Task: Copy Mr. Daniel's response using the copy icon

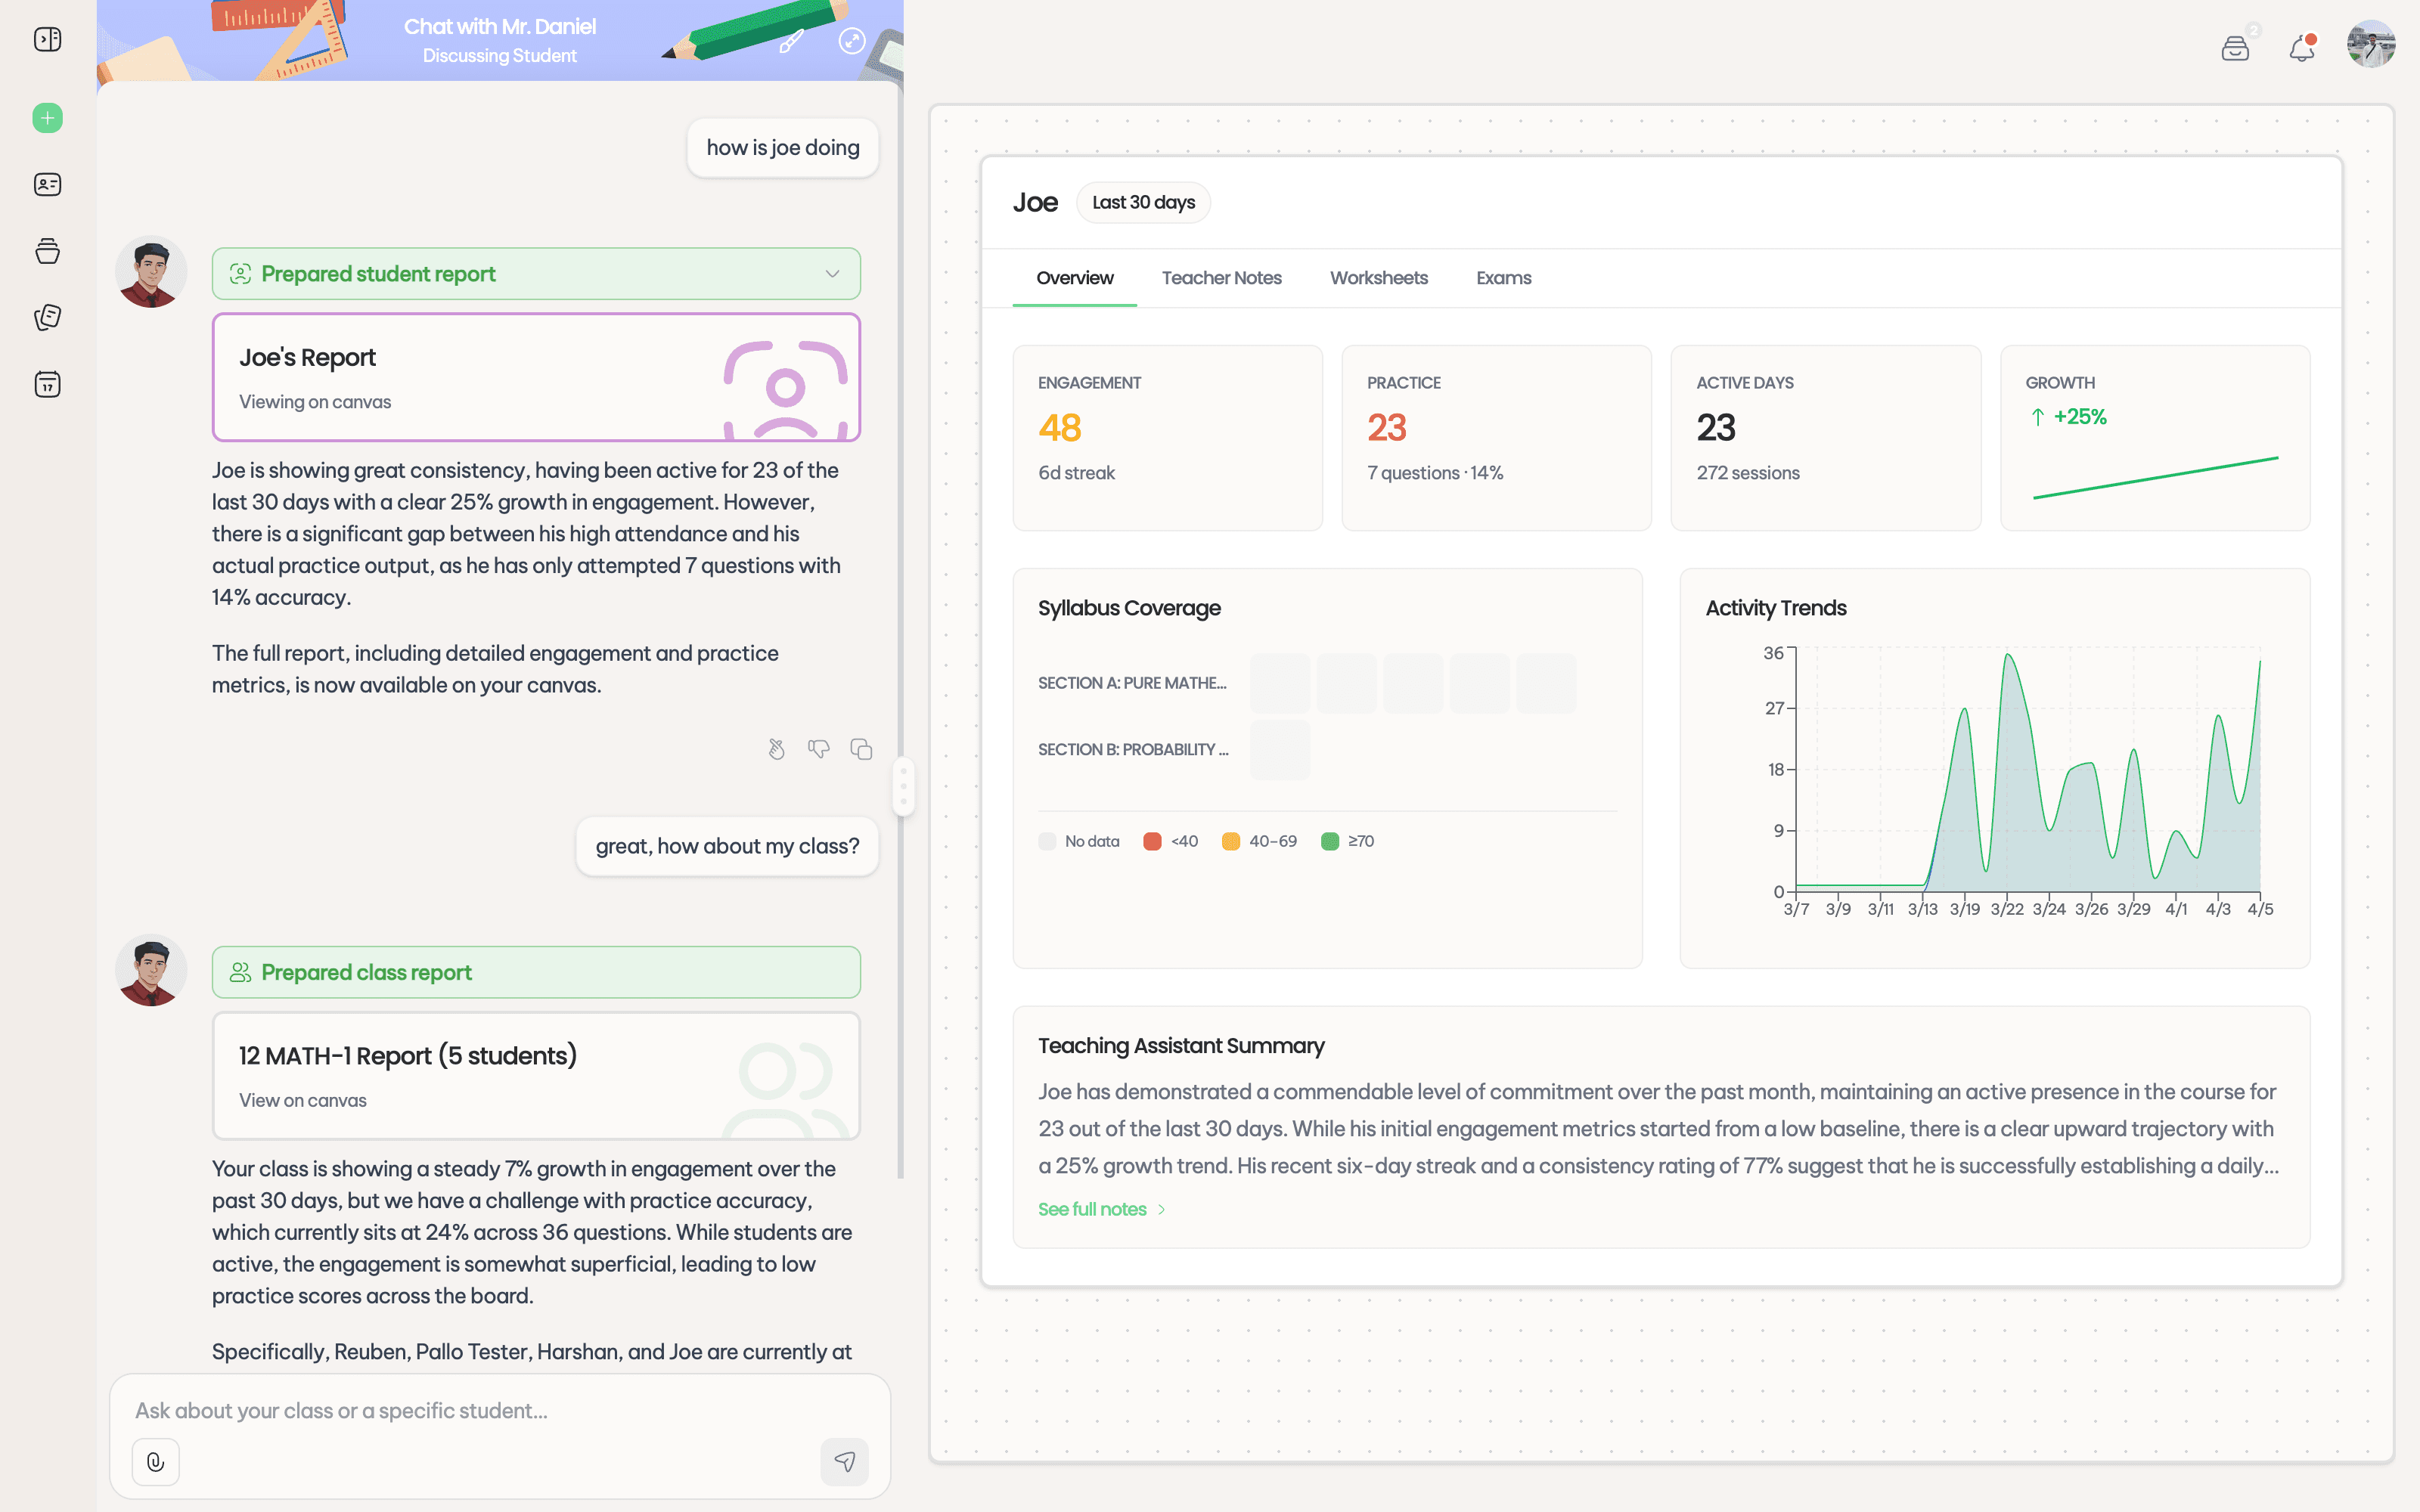Action: point(861,748)
